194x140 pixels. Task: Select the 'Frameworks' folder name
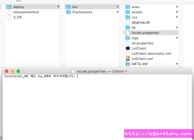pos(82,12)
